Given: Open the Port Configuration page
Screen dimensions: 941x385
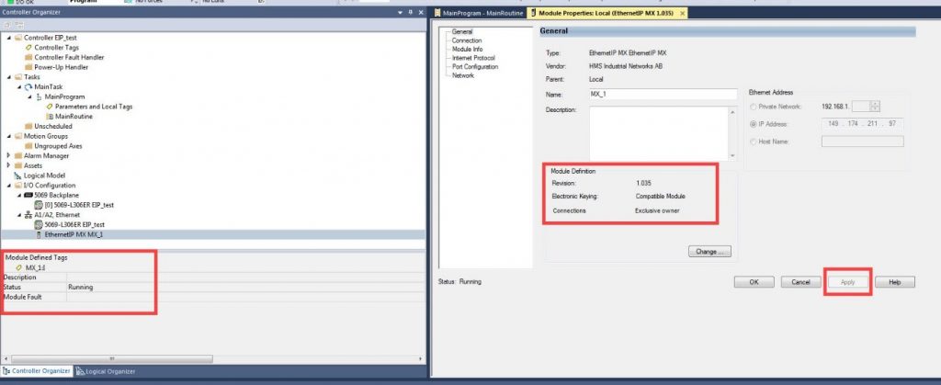Looking at the screenshot, I should pyautogui.click(x=475, y=66).
